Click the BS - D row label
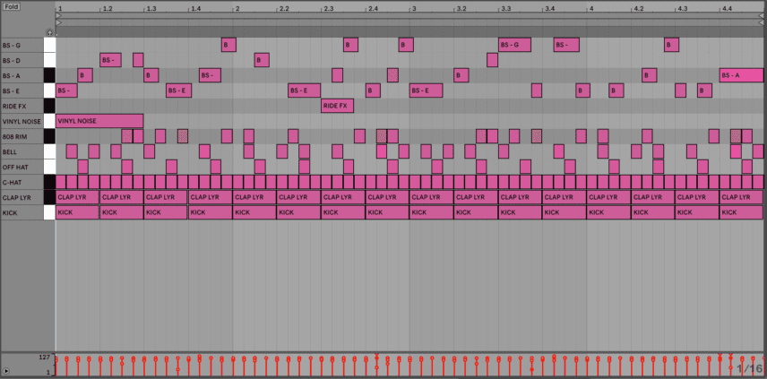Image resolution: width=767 pixels, height=379 pixels. (x=12, y=61)
